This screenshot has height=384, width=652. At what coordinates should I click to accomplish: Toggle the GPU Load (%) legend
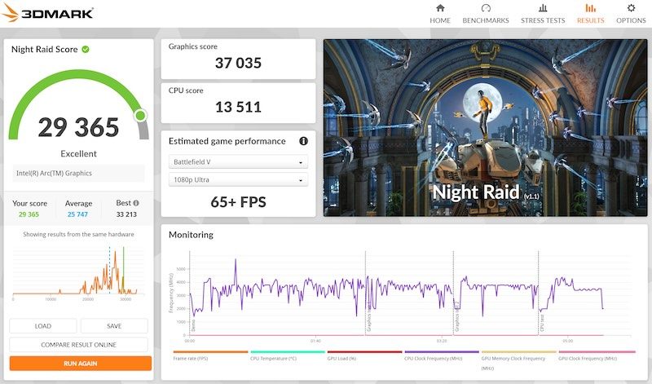pos(364,355)
